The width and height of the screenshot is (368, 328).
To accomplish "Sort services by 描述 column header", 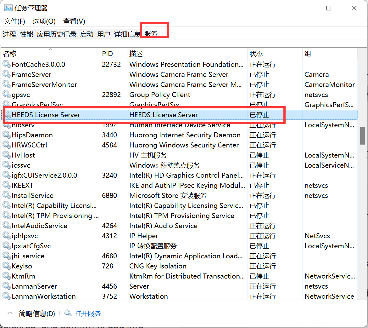I will 187,54.
